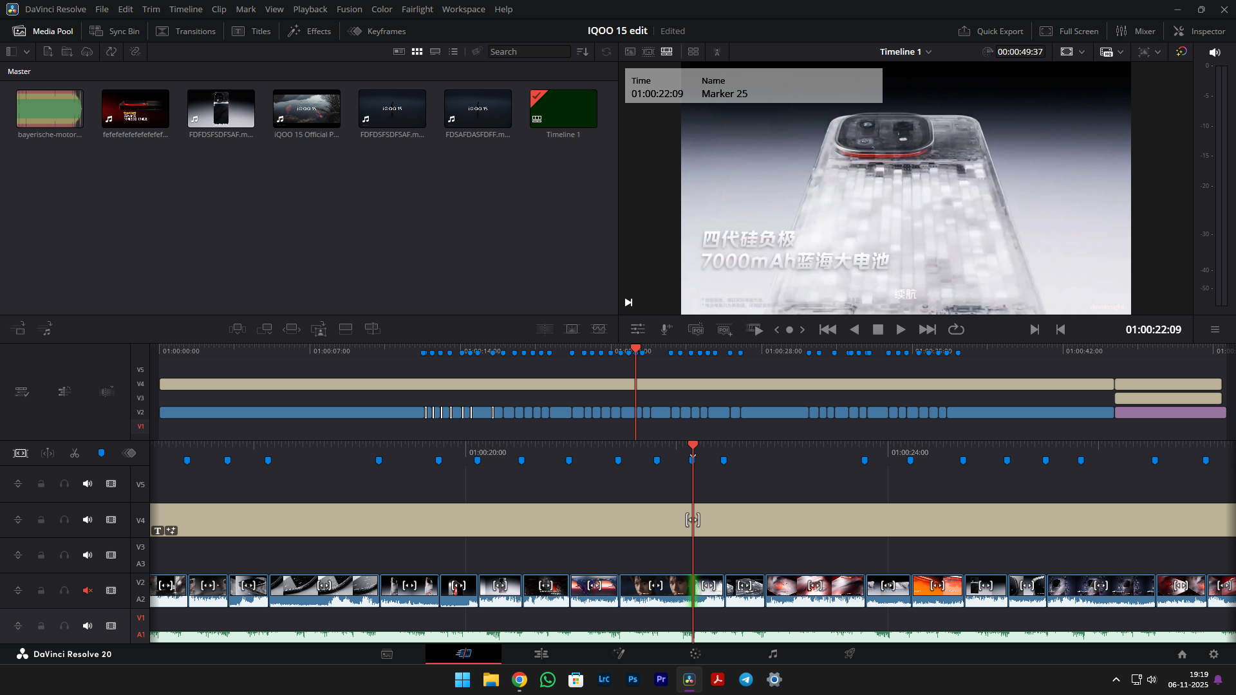
Task: Switch media pool to list view
Action: click(453, 51)
